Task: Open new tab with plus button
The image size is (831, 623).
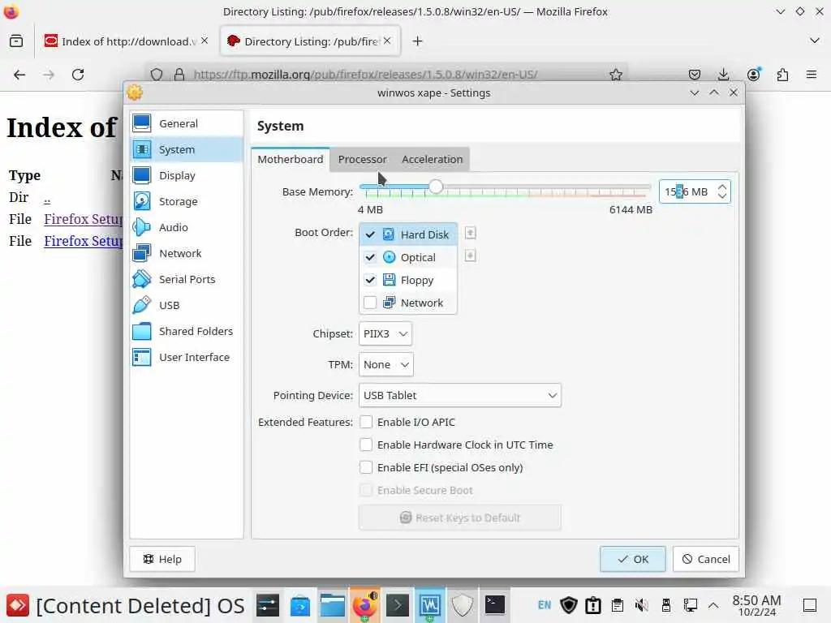Action: 417,41
